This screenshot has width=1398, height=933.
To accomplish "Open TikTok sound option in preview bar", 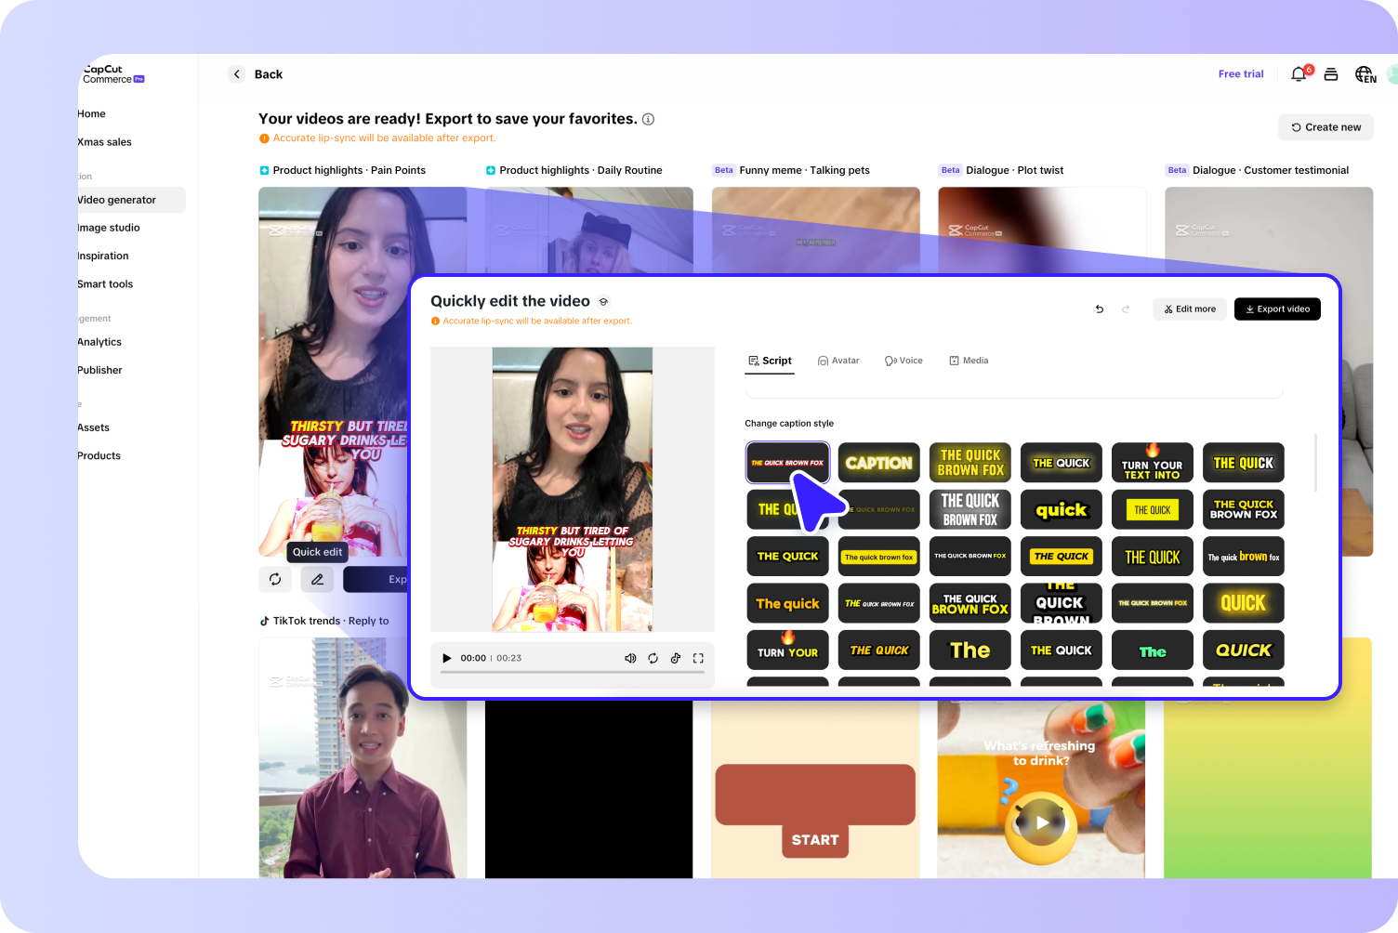I will (676, 658).
